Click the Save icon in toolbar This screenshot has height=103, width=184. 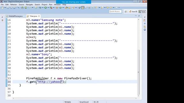point(8,8)
